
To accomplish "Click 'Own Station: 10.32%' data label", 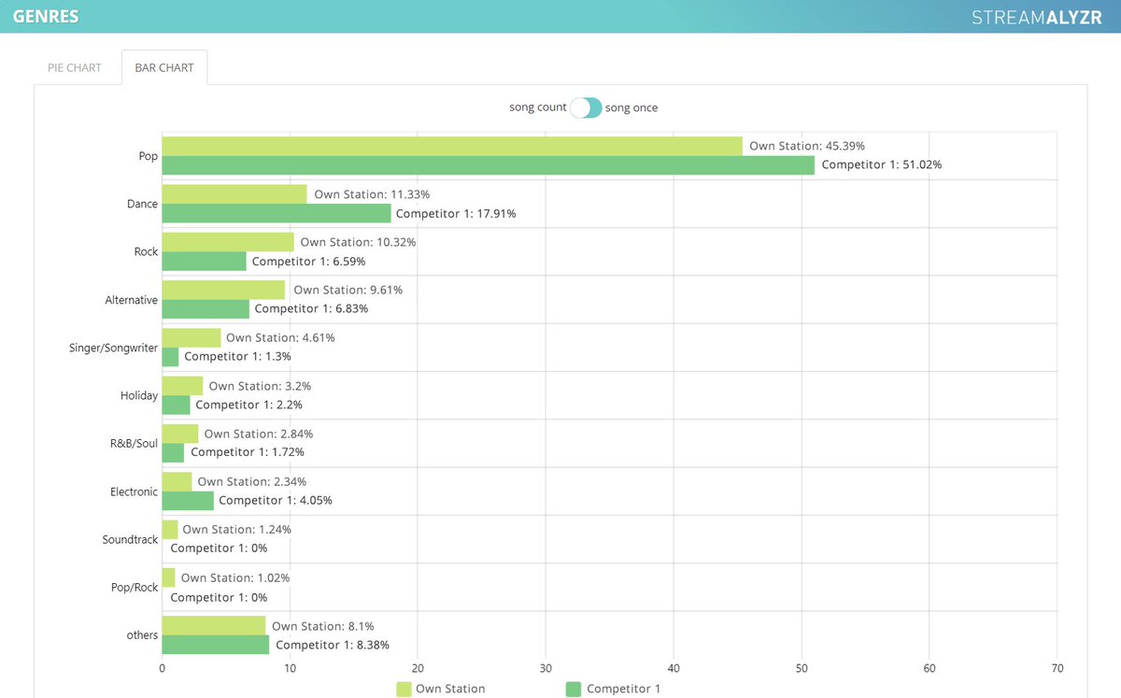I will click(359, 242).
